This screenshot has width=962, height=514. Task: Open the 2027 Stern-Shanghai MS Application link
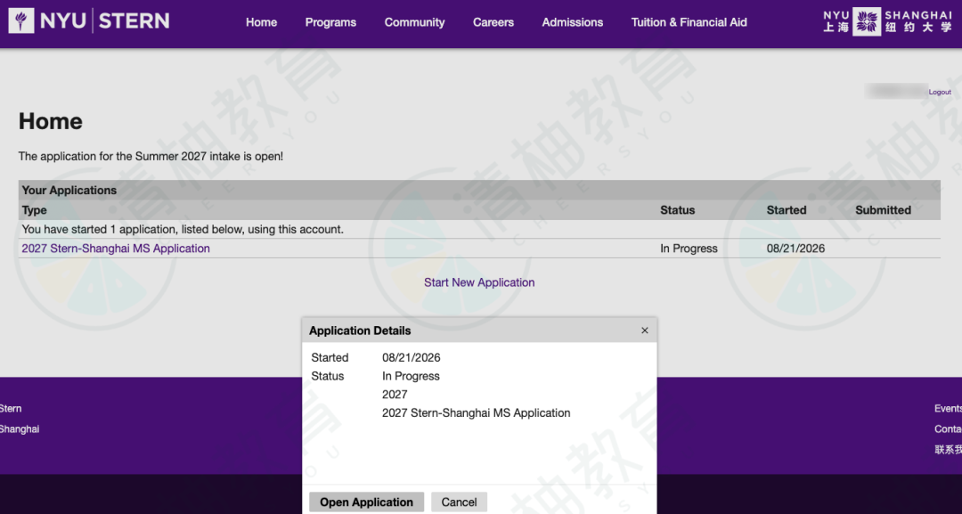pos(116,249)
